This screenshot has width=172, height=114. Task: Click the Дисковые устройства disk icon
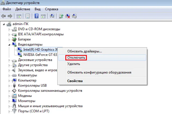pyautogui.click(x=14, y=60)
